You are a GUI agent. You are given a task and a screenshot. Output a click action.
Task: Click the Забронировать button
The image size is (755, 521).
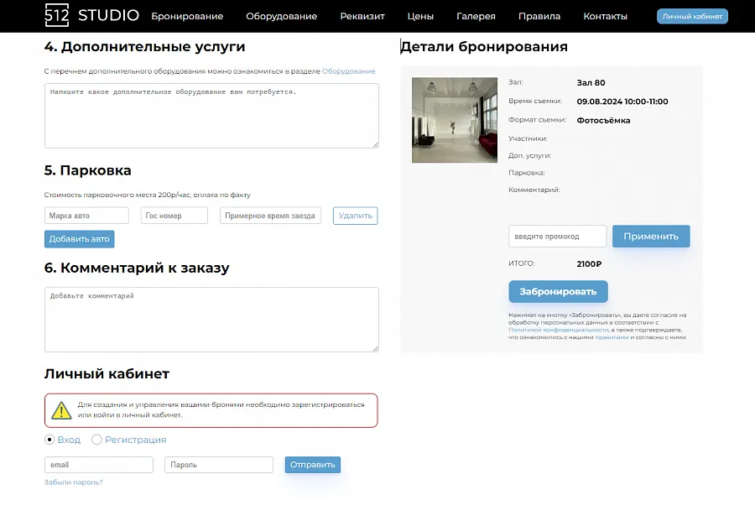558,291
